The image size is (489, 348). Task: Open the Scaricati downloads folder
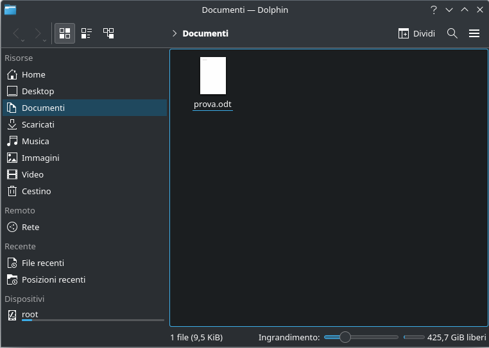(38, 124)
